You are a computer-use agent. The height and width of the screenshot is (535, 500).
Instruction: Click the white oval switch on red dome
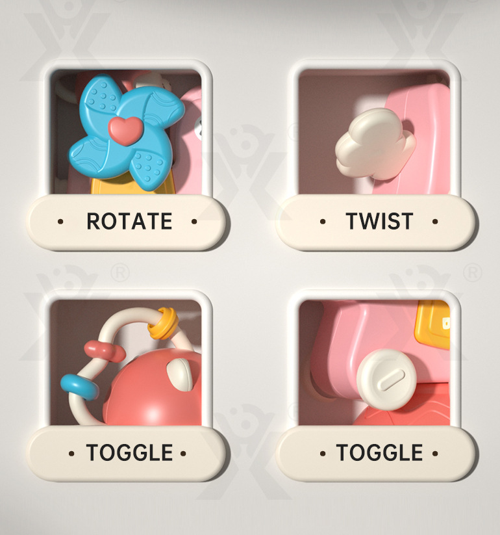pyautogui.click(x=181, y=374)
